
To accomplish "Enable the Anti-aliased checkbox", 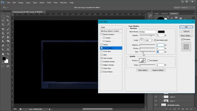I will tap(148, 60).
